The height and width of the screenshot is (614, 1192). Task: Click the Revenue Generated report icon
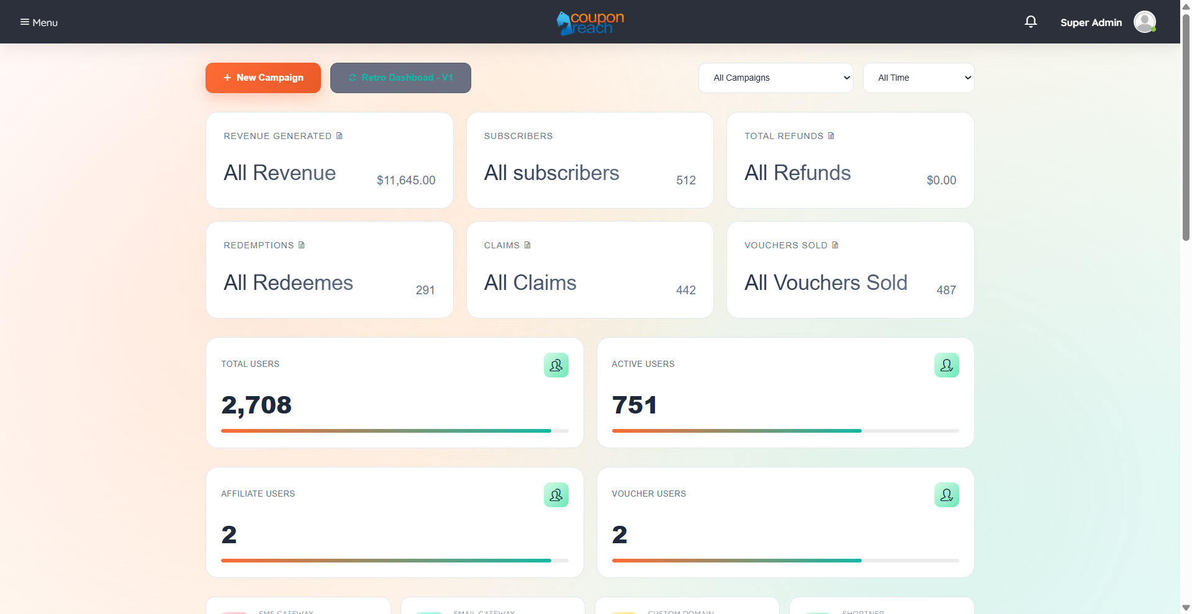[340, 136]
